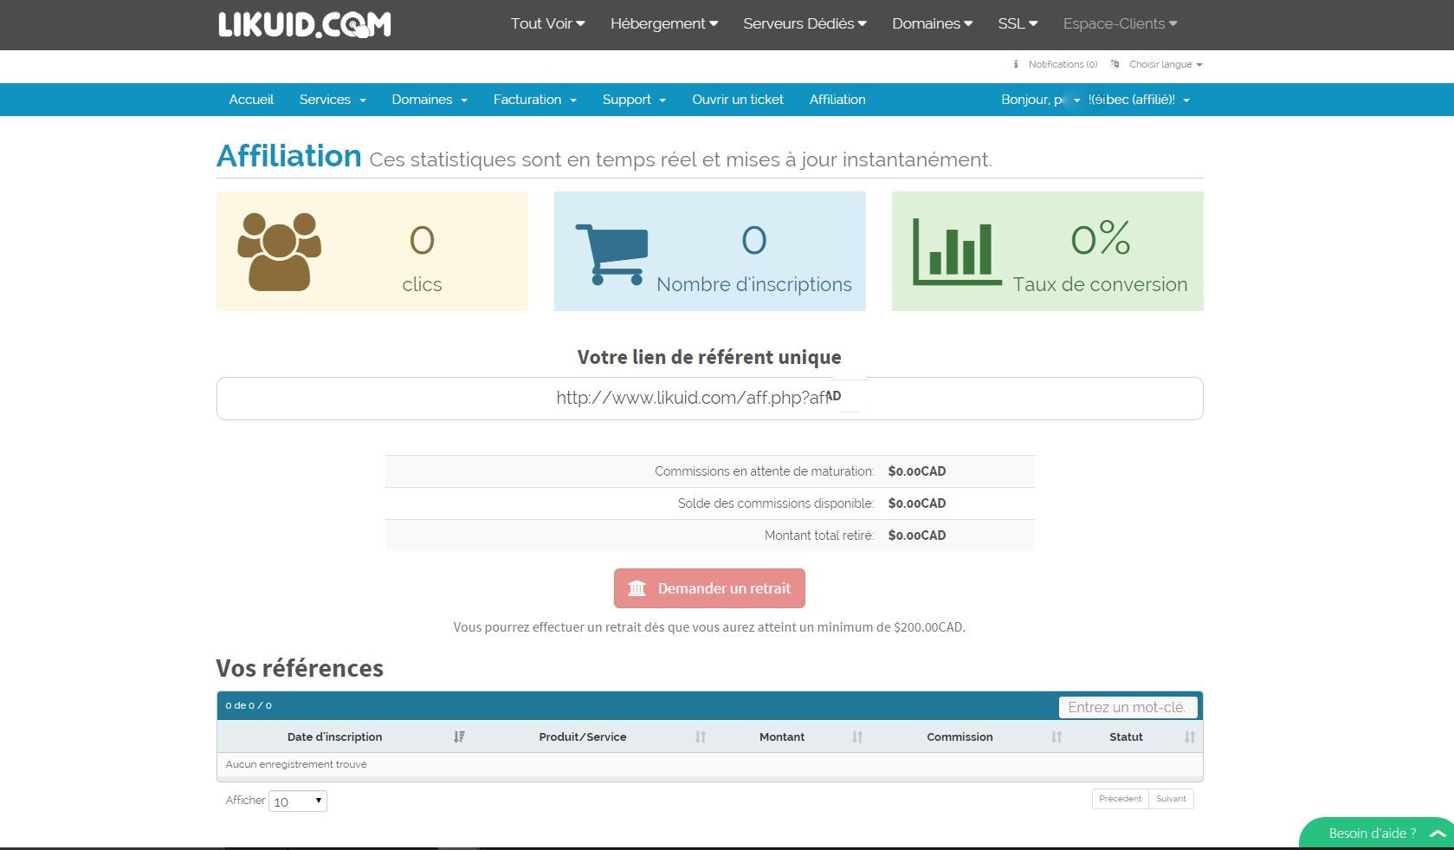Screen dimensions: 1454x850
Task: Sort references by Produit/Service column icon
Action: 701,736
